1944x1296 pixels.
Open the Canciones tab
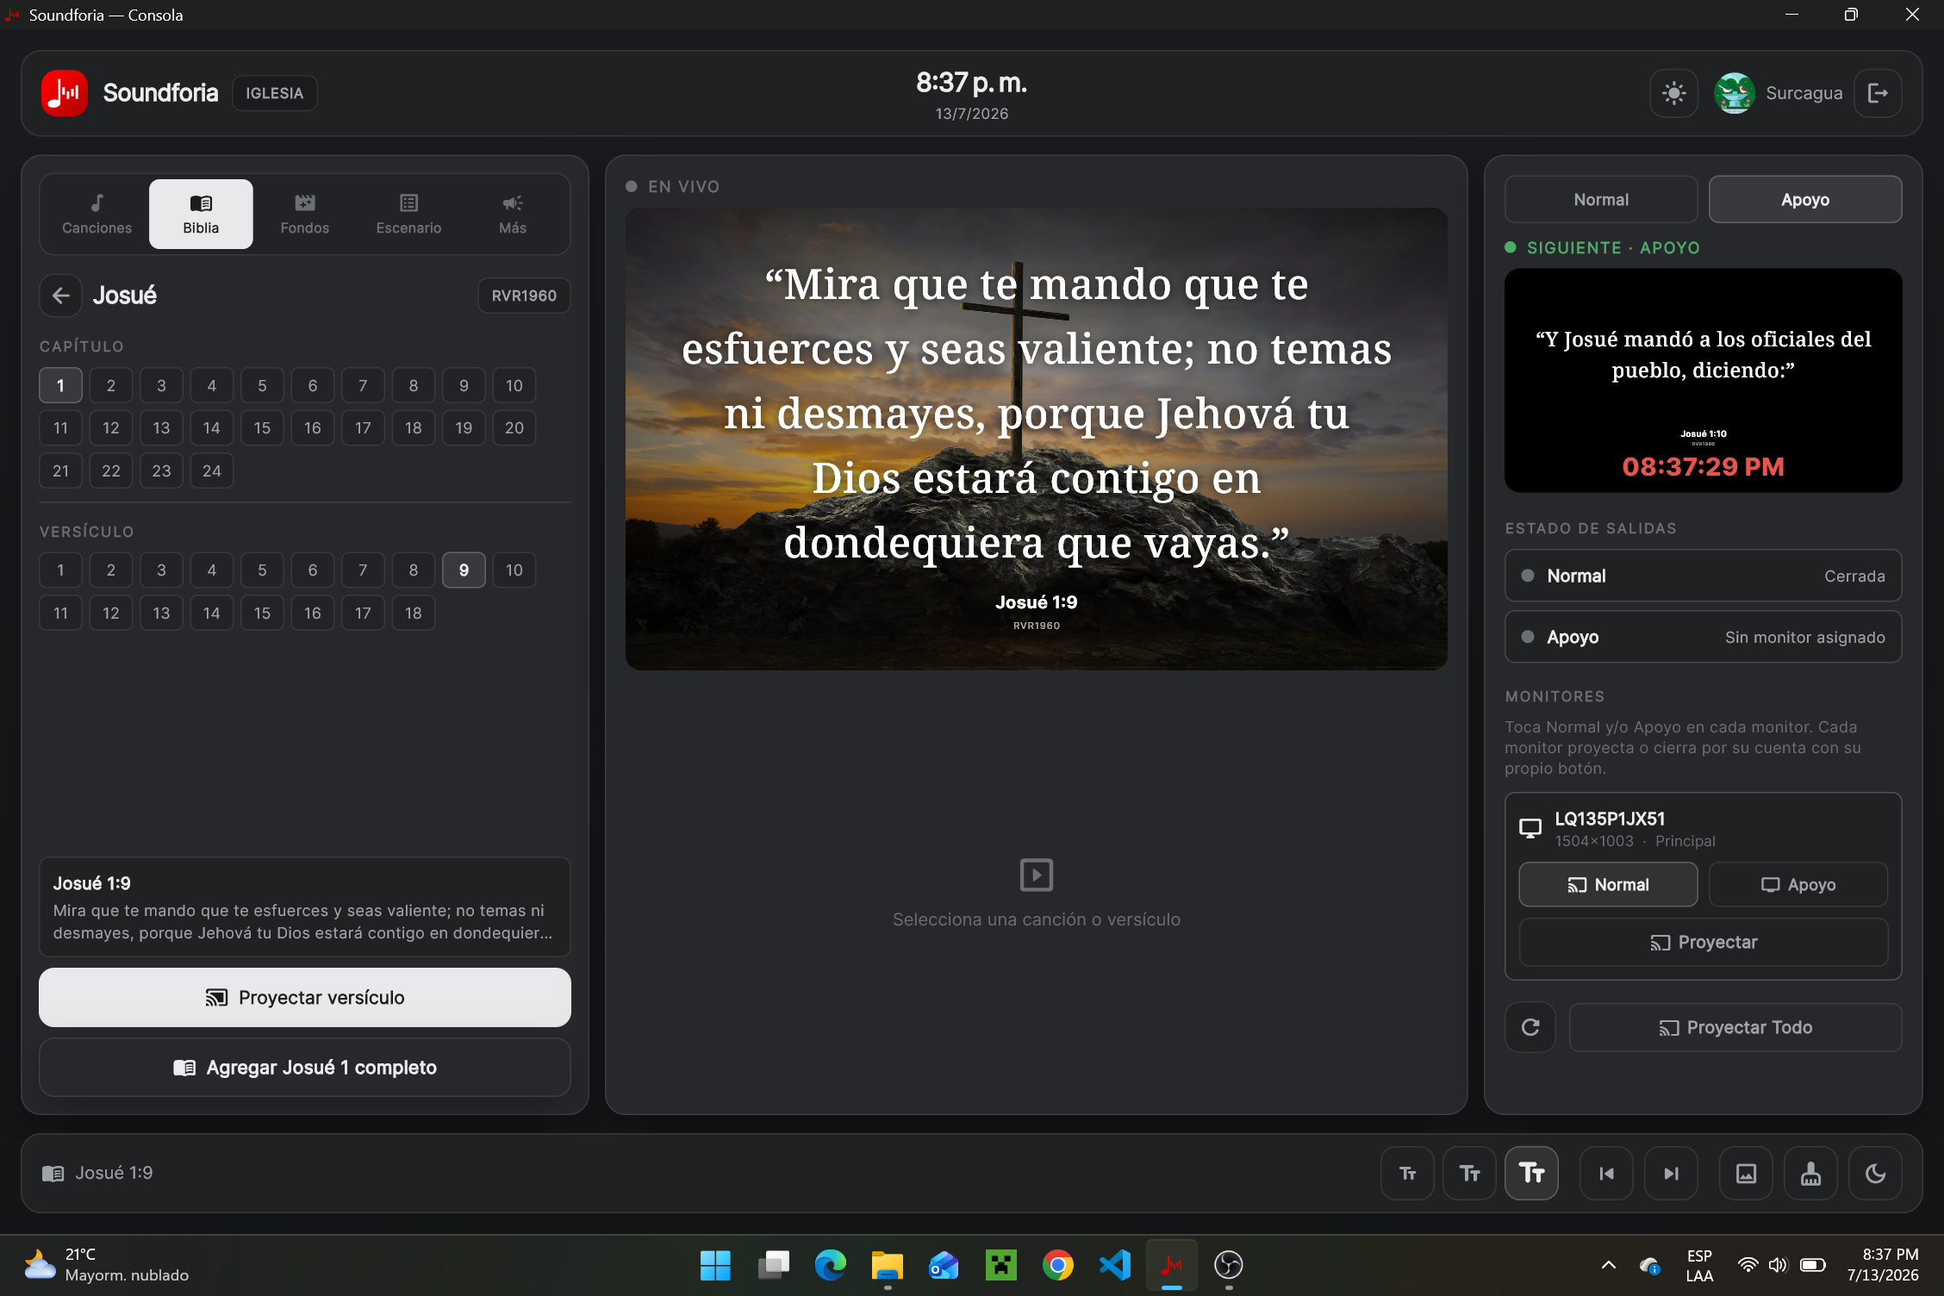pyautogui.click(x=97, y=214)
